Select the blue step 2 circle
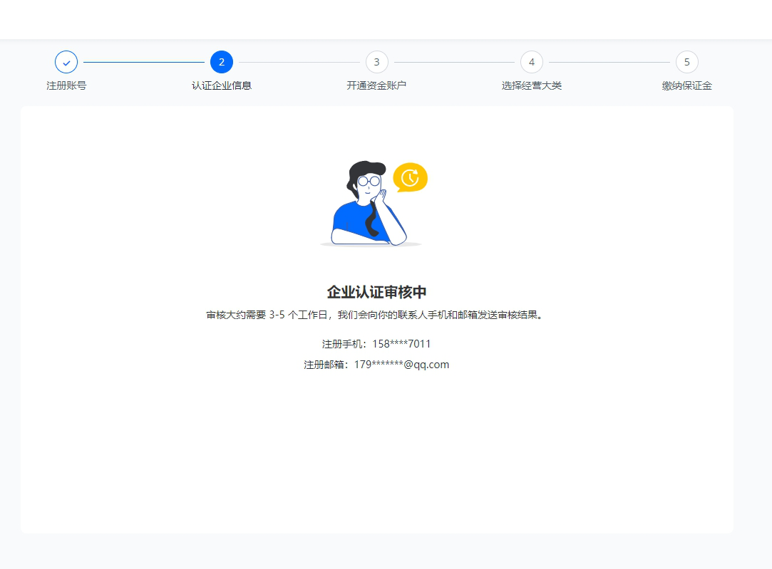Screen dimensions: 772x569 pyautogui.click(x=222, y=63)
